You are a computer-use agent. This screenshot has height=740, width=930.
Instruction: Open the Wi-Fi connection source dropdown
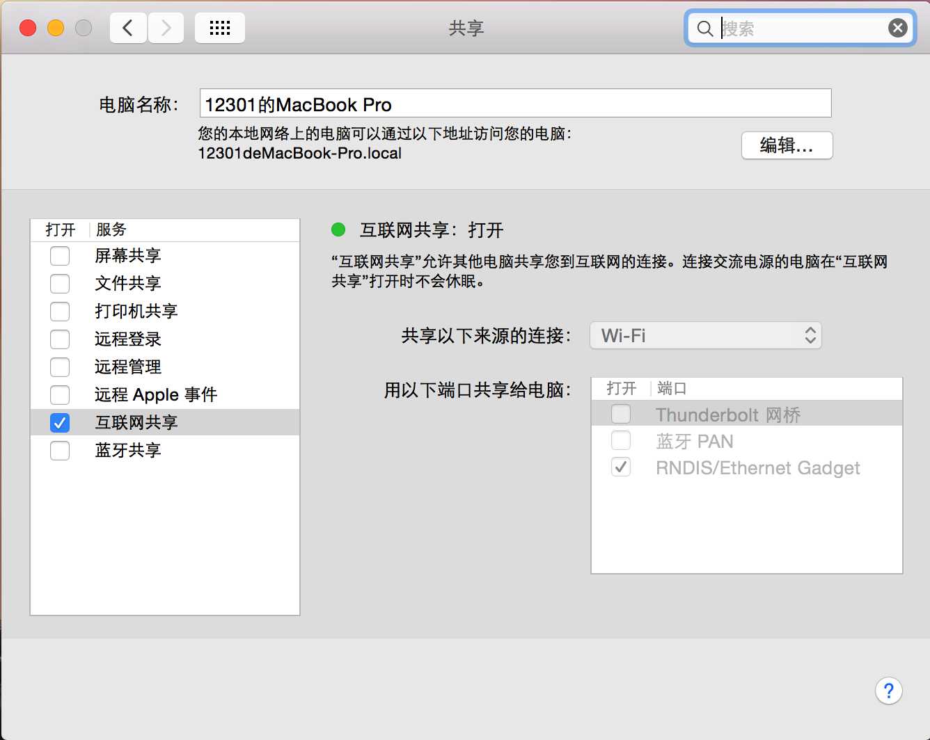coord(706,336)
